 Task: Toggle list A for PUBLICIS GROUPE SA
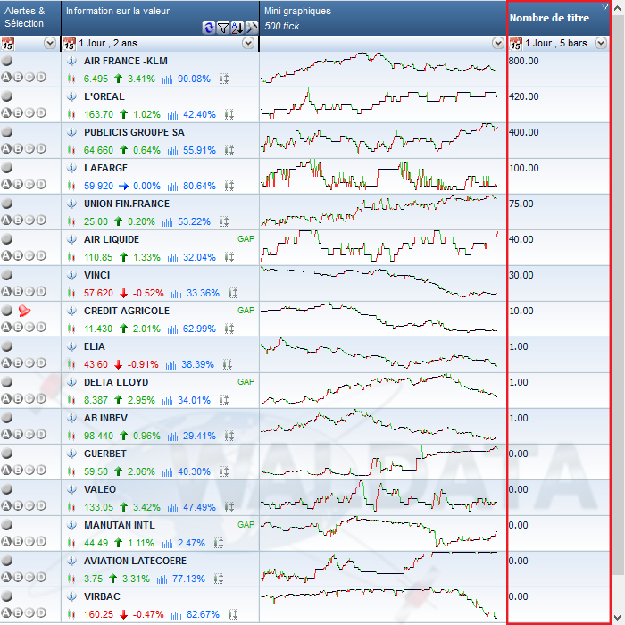[6, 149]
